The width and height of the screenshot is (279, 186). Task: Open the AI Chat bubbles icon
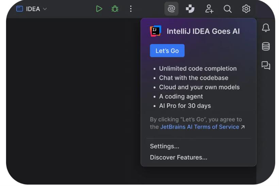(266, 65)
